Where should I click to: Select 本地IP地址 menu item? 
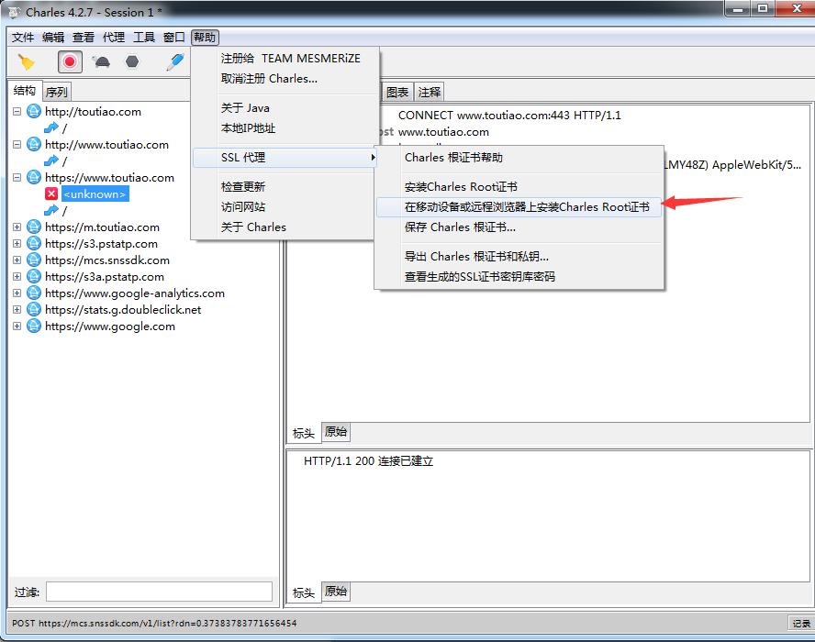click(x=285, y=127)
